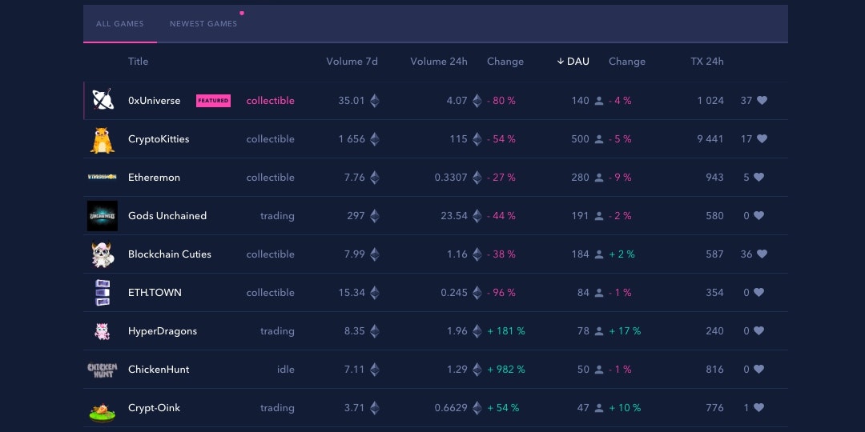This screenshot has width=865, height=432.
Task: Sort by the Volume 7d column
Action: tap(352, 61)
